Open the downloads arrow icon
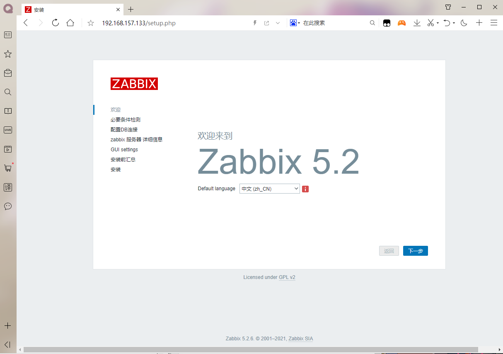Screen dimensions: 503x354 click(x=417, y=23)
